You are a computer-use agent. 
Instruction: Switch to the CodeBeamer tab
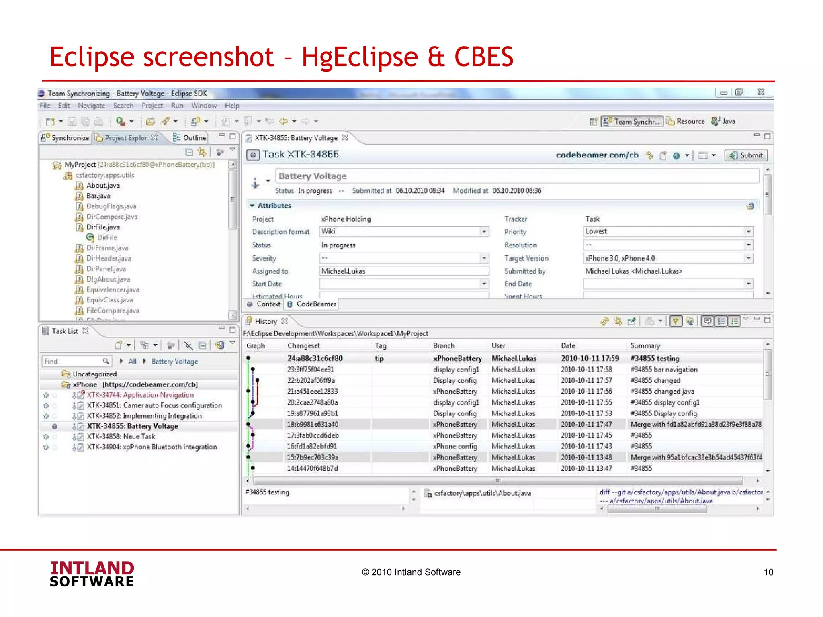tap(311, 304)
